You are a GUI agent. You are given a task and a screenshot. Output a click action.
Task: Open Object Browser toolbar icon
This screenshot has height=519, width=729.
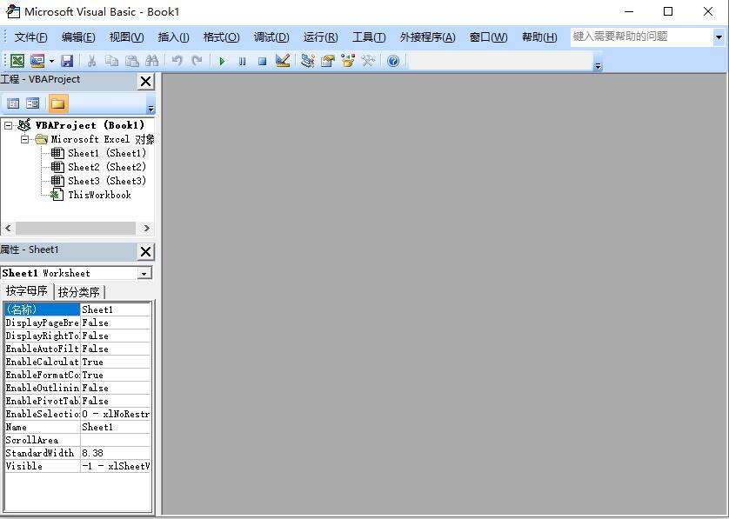tap(348, 61)
